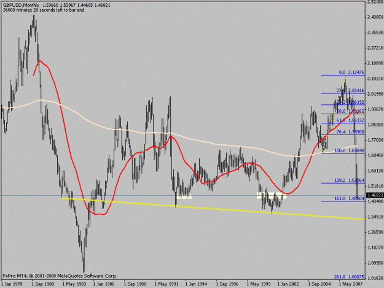Click the 1.51810 price axis label
This screenshot has height=288, width=384.
pyautogui.click(x=375, y=186)
